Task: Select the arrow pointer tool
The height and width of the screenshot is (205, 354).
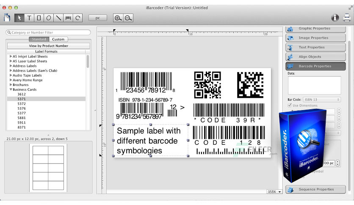Action: [x=19, y=18]
